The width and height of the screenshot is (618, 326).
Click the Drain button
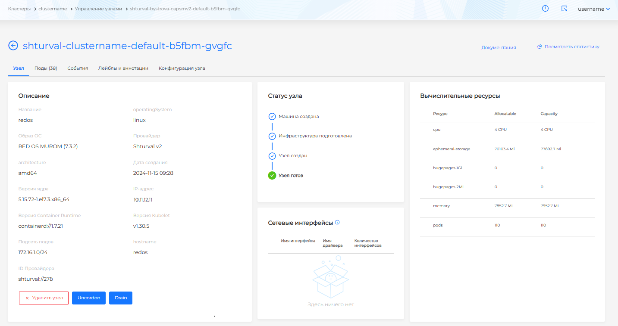[121, 298]
